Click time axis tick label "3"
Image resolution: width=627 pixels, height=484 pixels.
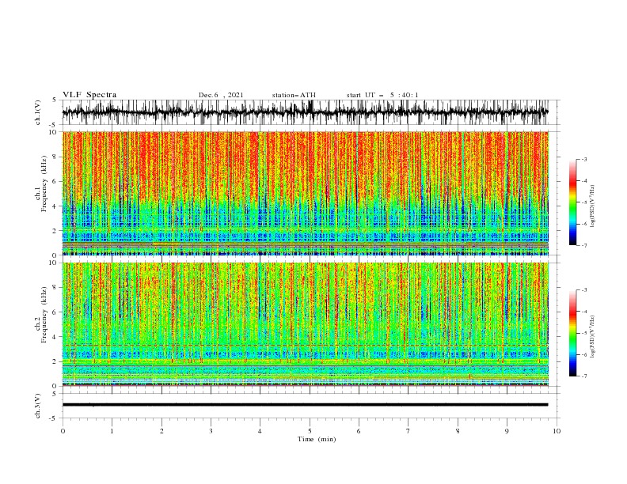pyautogui.click(x=211, y=431)
